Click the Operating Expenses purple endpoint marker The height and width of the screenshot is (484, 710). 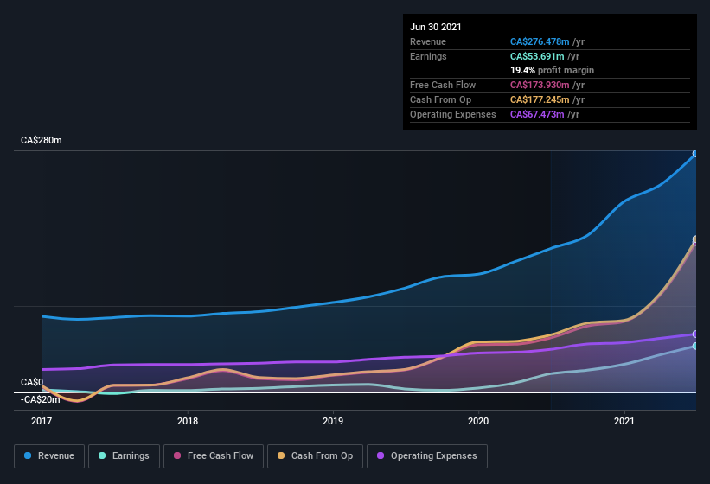tap(695, 334)
